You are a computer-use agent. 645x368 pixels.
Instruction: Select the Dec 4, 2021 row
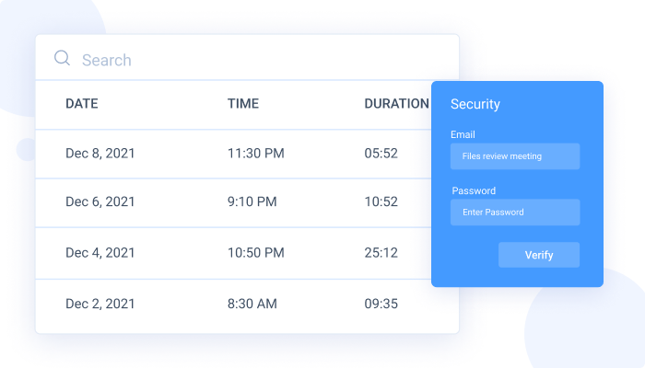[100, 252]
